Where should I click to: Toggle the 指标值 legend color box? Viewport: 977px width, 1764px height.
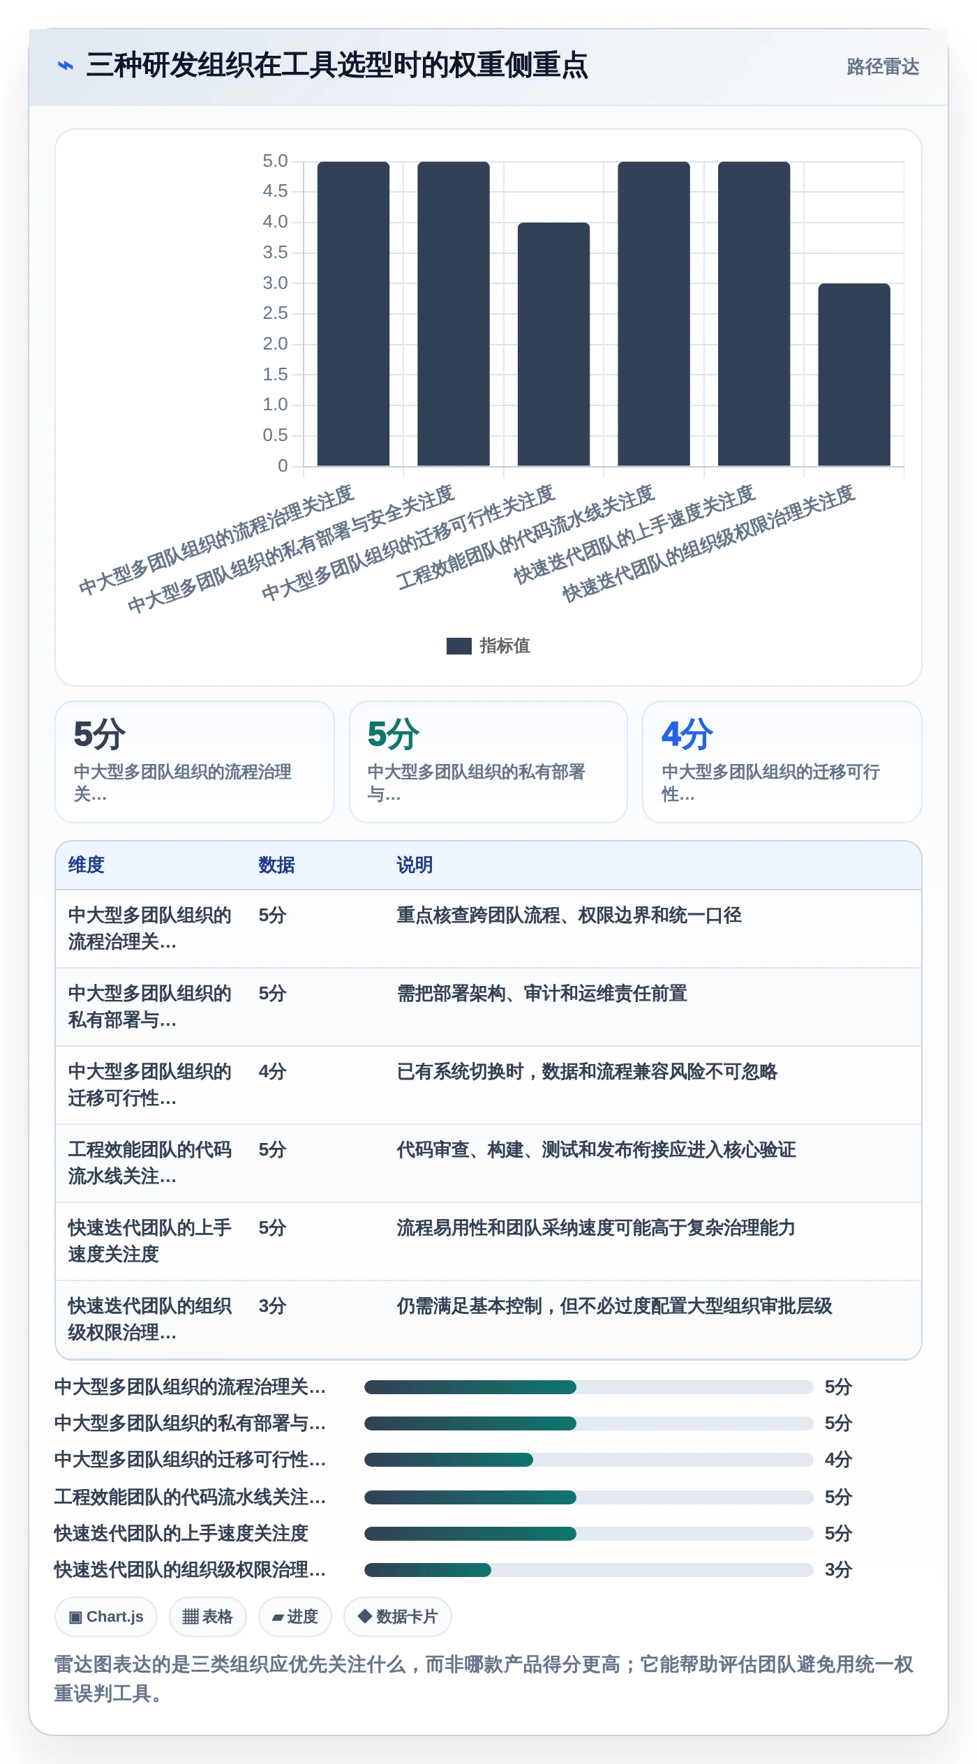(458, 646)
